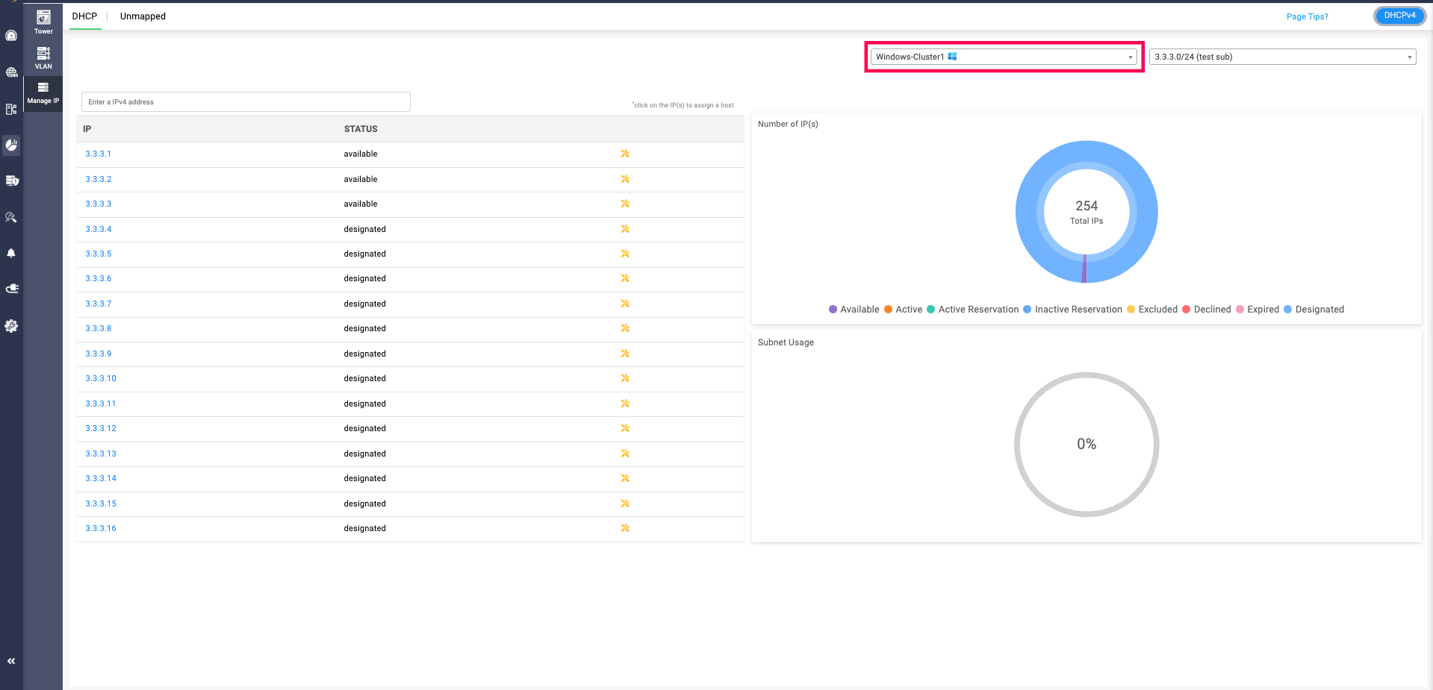Image resolution: width=1433 pixels, height=690 pixels.
Task: Open the topology diagram icon in the sidebar
Action: [x=11, y=109]
